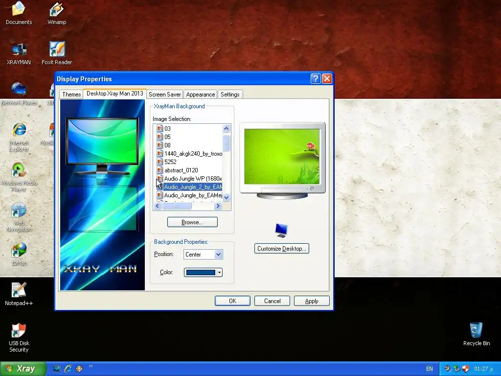Open the XRAYMAN computer icon
Screen dimensions: 501x376
click(19, 53)
